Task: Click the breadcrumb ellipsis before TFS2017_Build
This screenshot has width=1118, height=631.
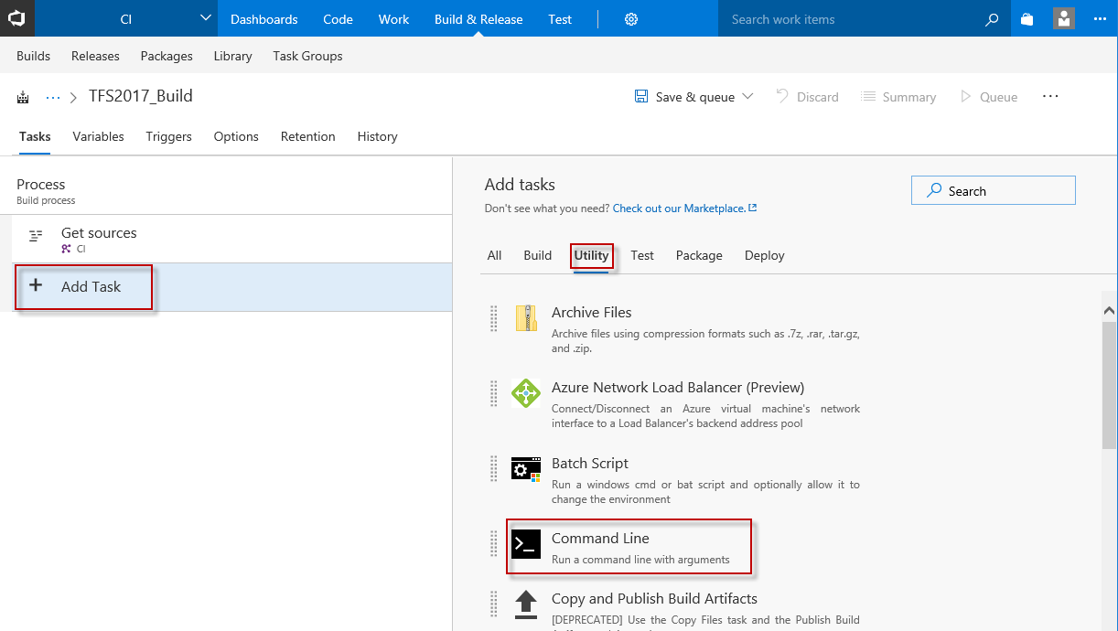Action: (x=53, y=97)
